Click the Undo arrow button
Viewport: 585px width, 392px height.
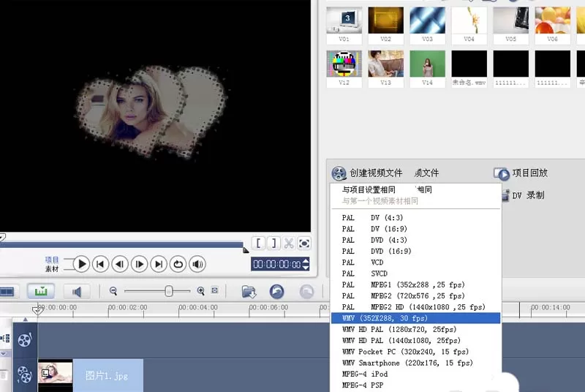tap(277, 291)
